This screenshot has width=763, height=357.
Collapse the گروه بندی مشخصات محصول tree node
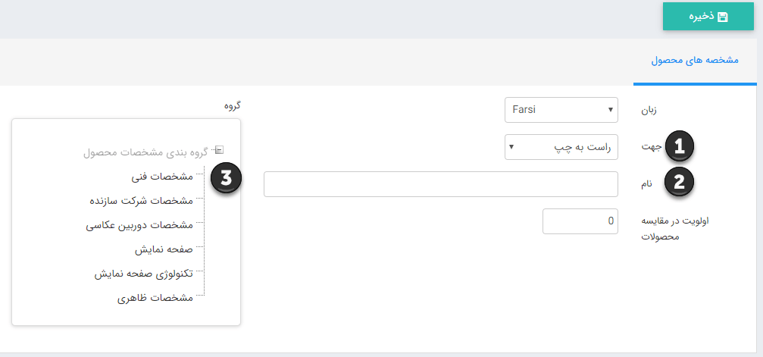tap(219, 150)
